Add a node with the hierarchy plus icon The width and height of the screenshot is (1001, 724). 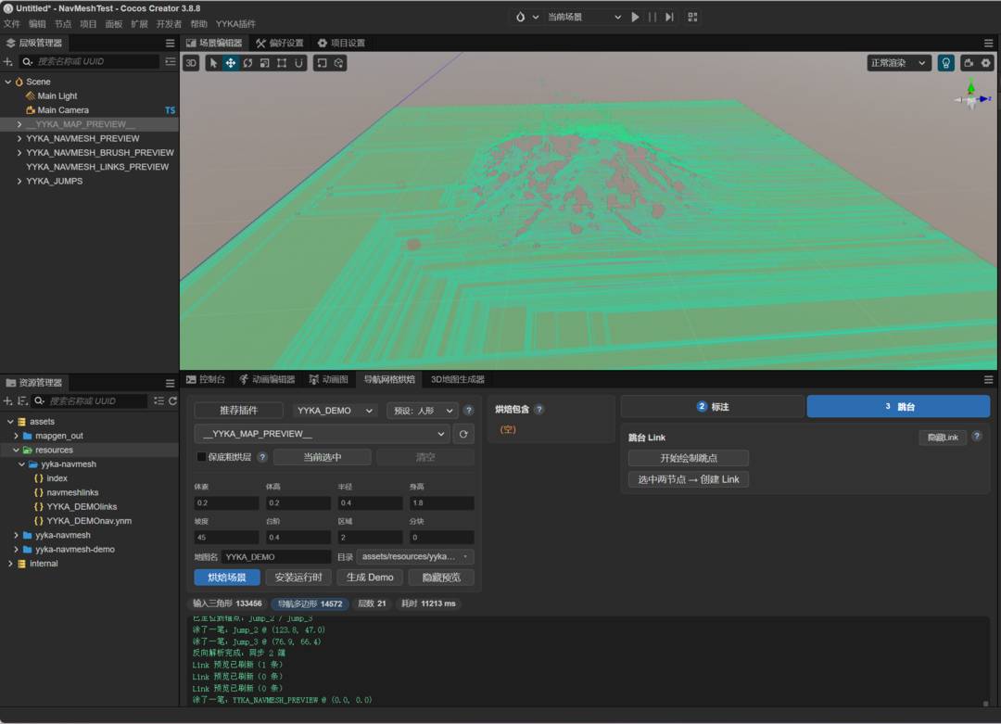(8, 62)
